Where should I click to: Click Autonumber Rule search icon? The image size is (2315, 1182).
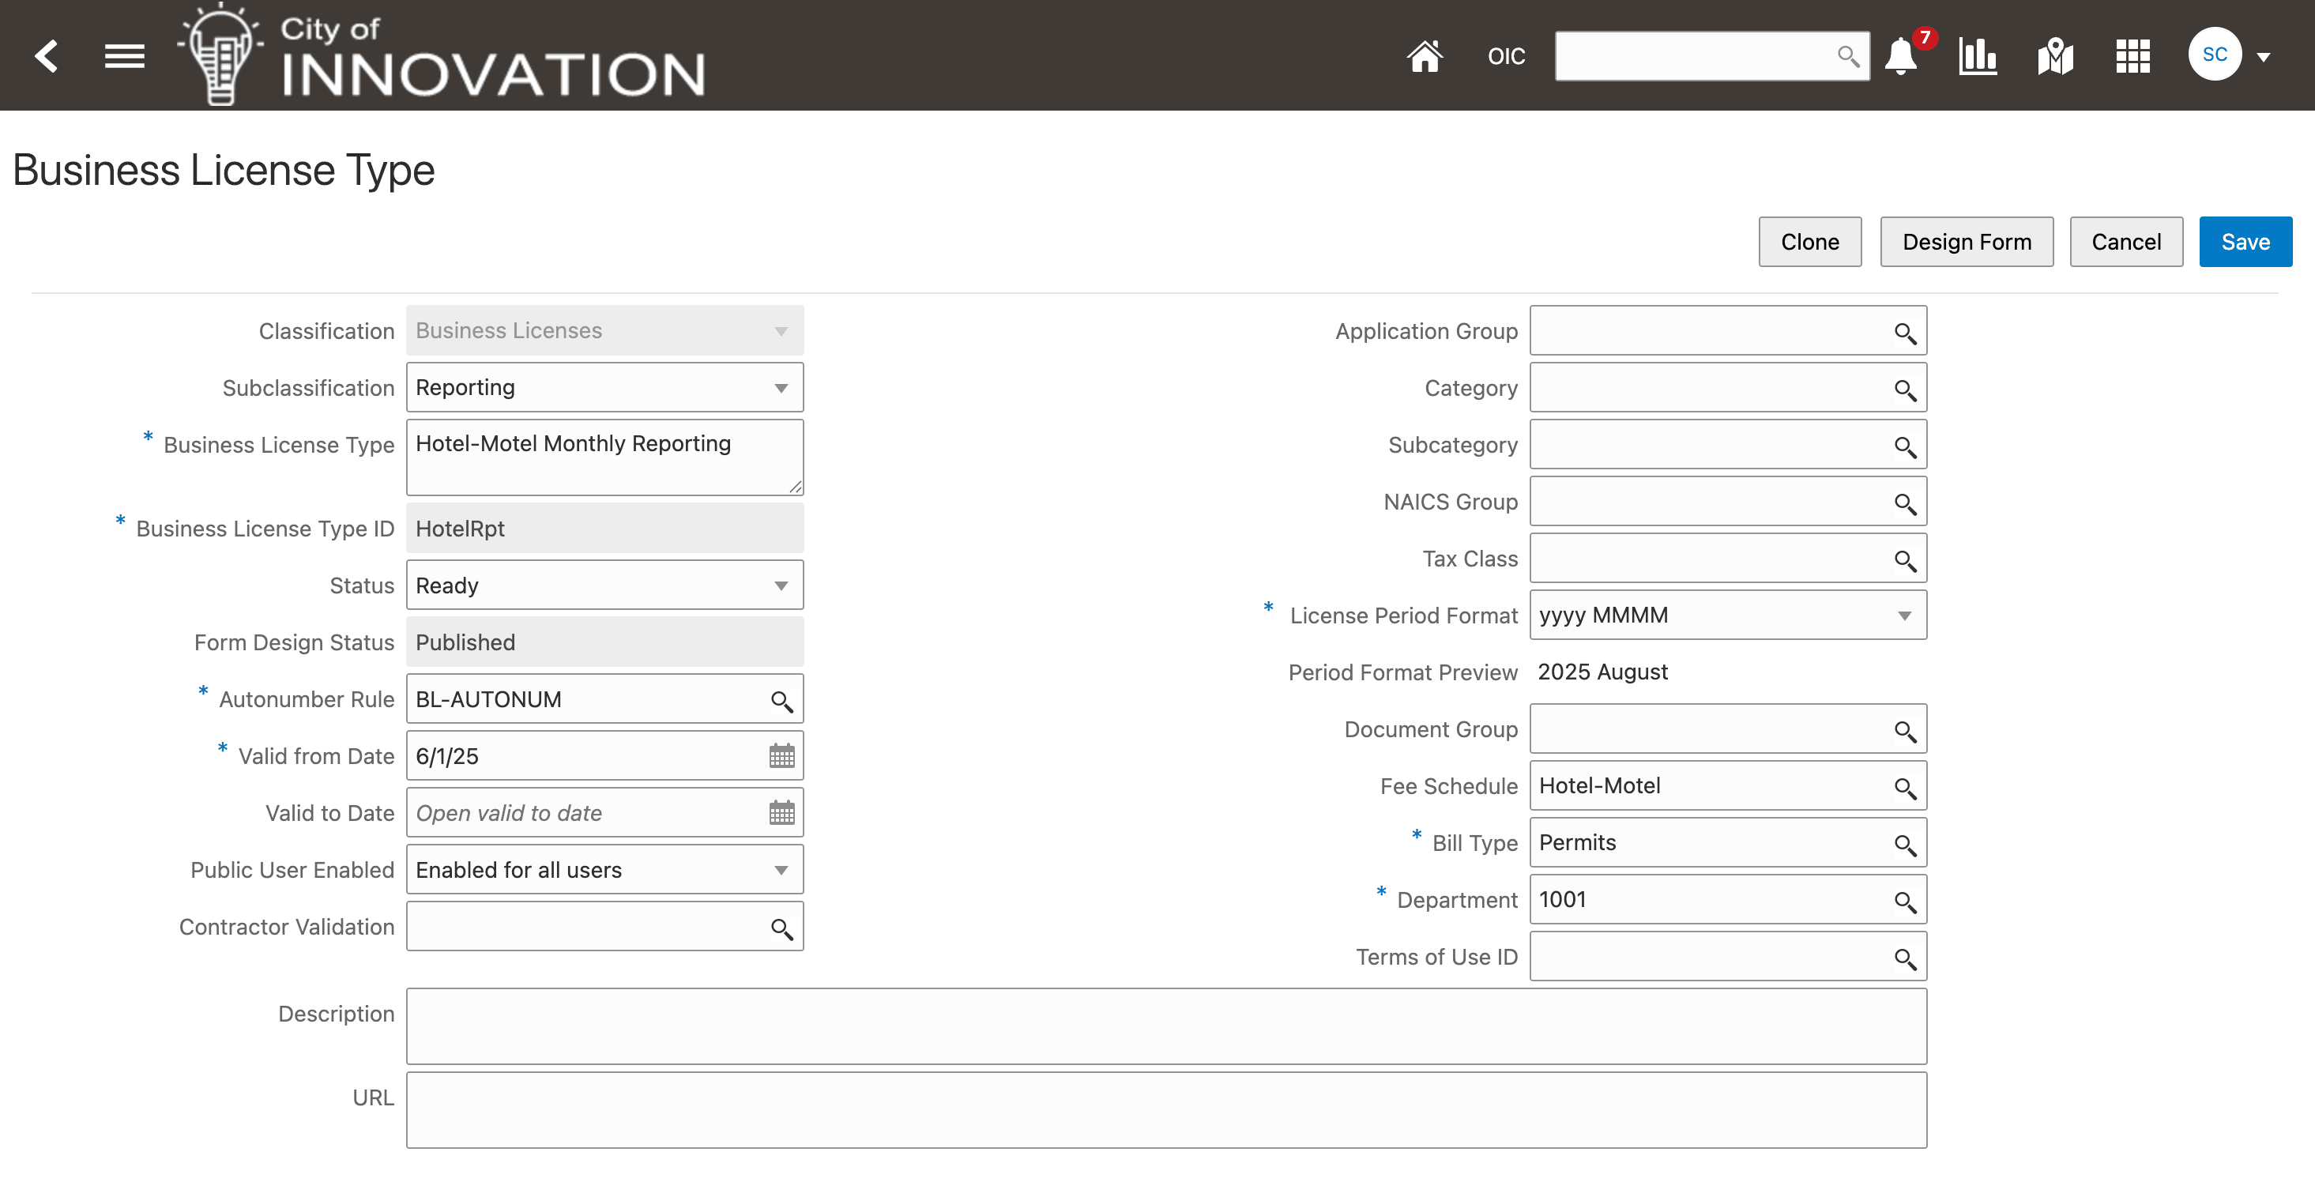tap(781, 700)
